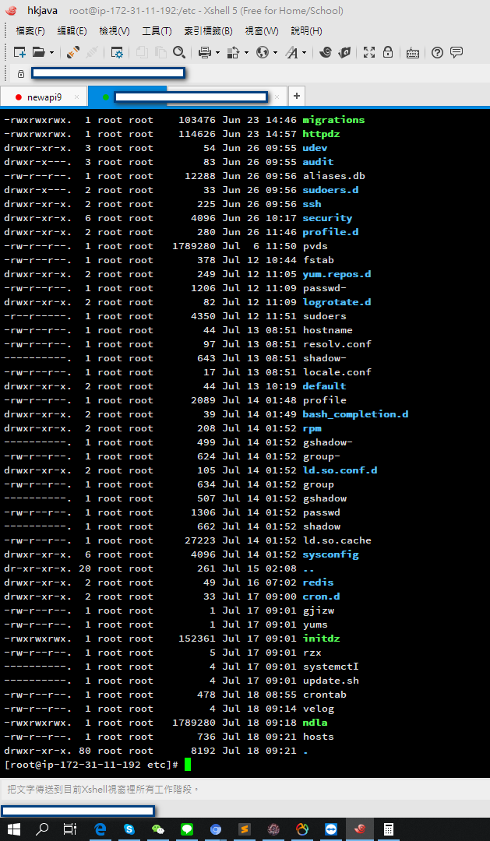Screen dimensions: 490x841
Task: Expand the globe encoding dropdown arrow
Action: click(x=275, y=53)
